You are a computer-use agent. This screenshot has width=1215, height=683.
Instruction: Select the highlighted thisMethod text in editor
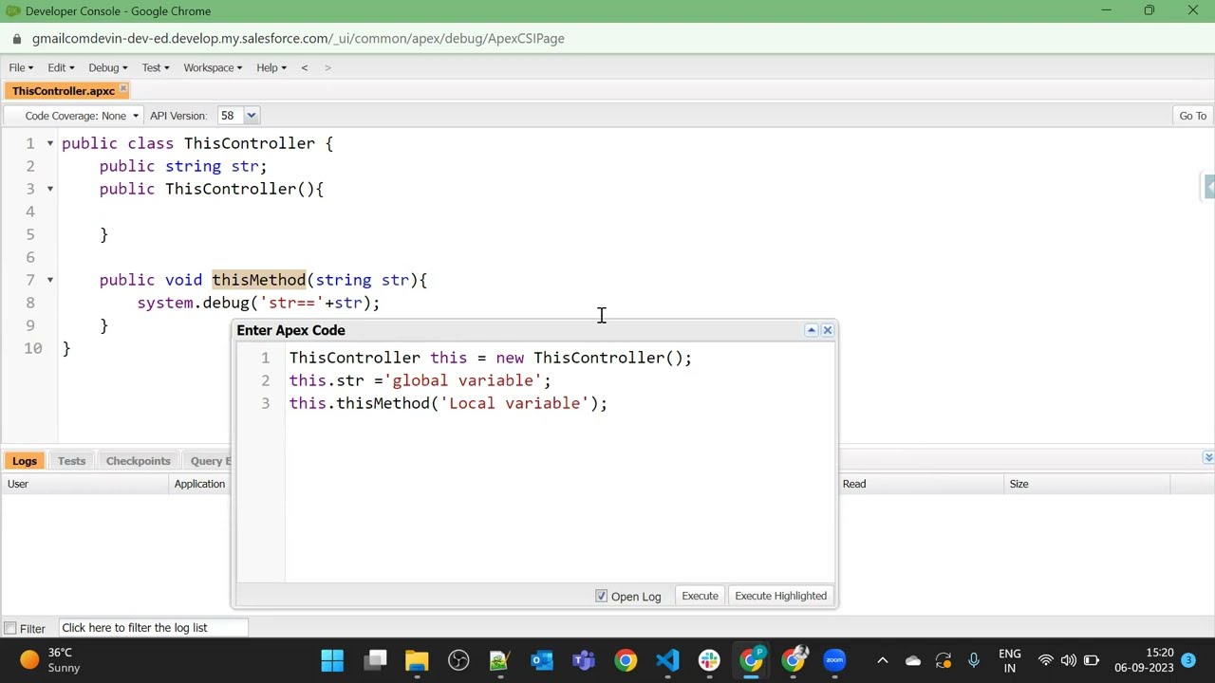(x=258, y=280)
